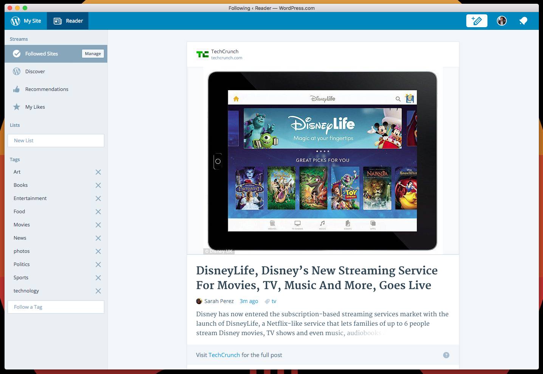Focus the Follow a Tag field
Screen dimensions: 543x374
pos(56,307)
